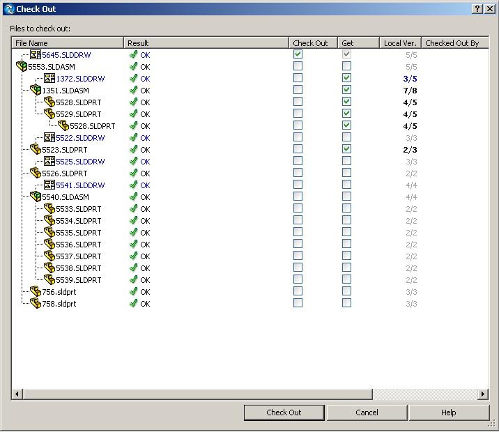
Task: Click the green OK checkmark for 758.sldprt
Action: click(134, 303)
